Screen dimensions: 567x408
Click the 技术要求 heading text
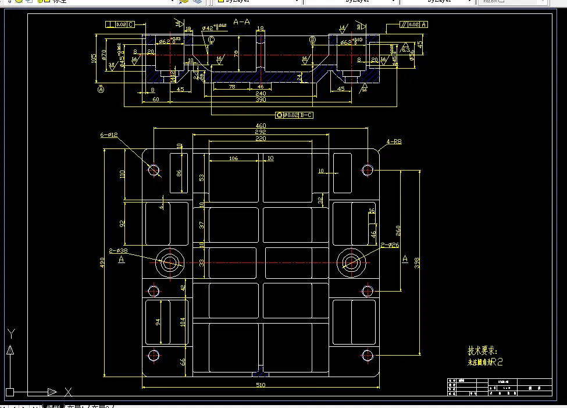coord(482,350)
